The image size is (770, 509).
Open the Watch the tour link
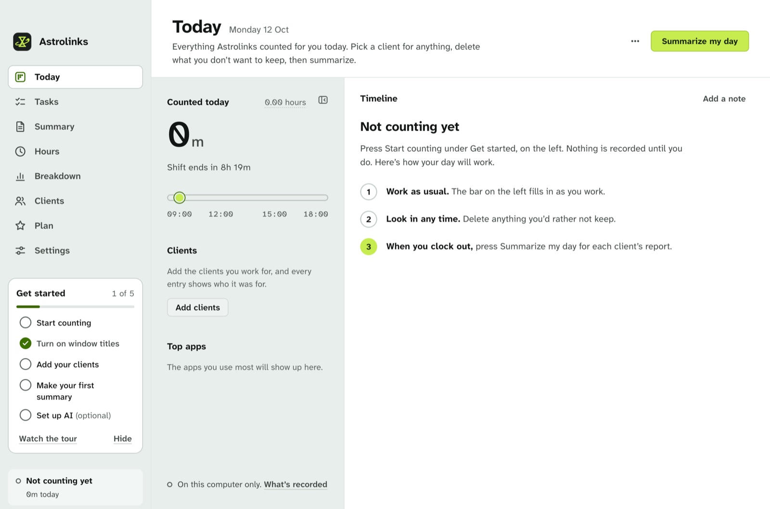[48, 439]
